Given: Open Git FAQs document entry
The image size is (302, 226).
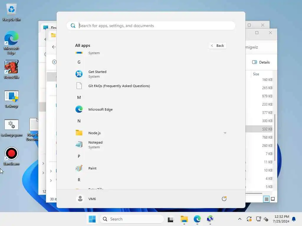Looking at the screenshot, I should tap(150, 86).
